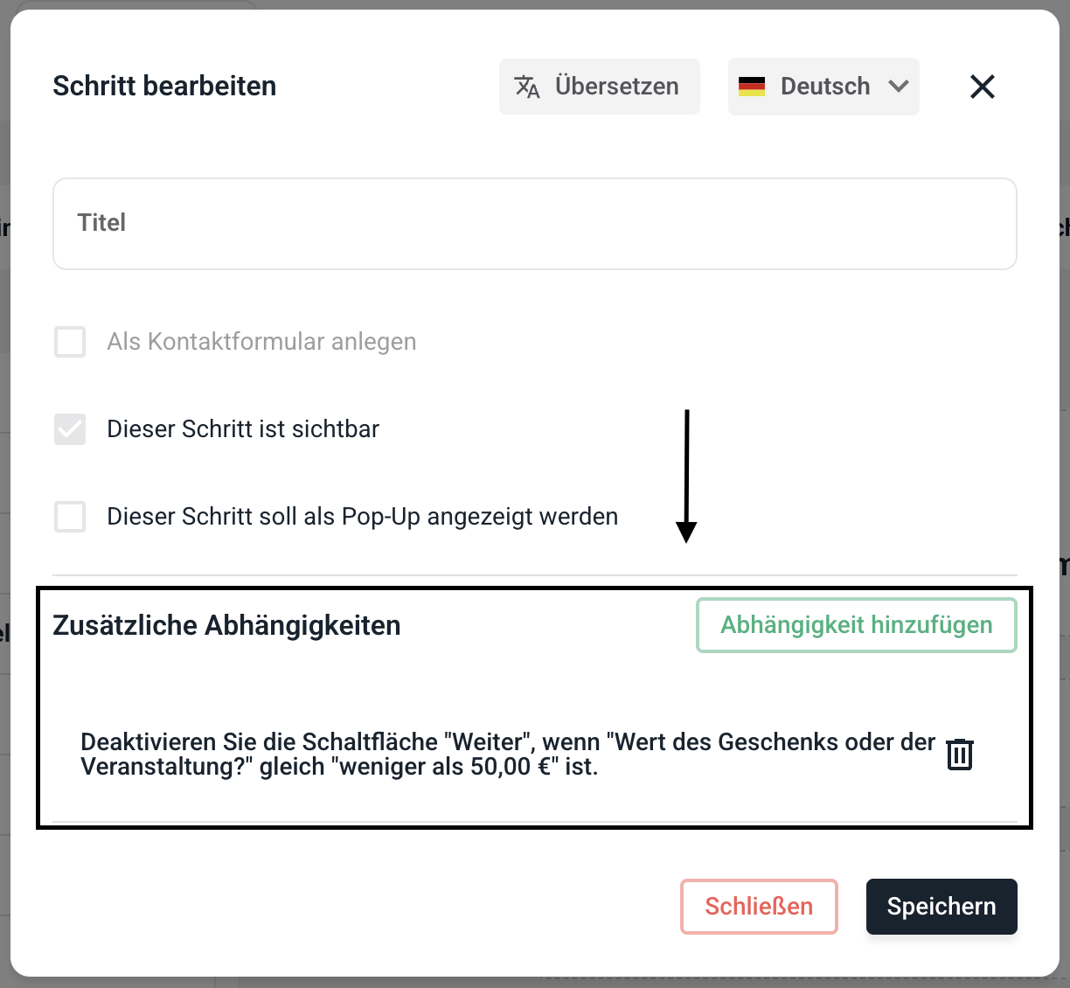Click the Schritt bearbeiten dialog title

(x=164, y=87)
